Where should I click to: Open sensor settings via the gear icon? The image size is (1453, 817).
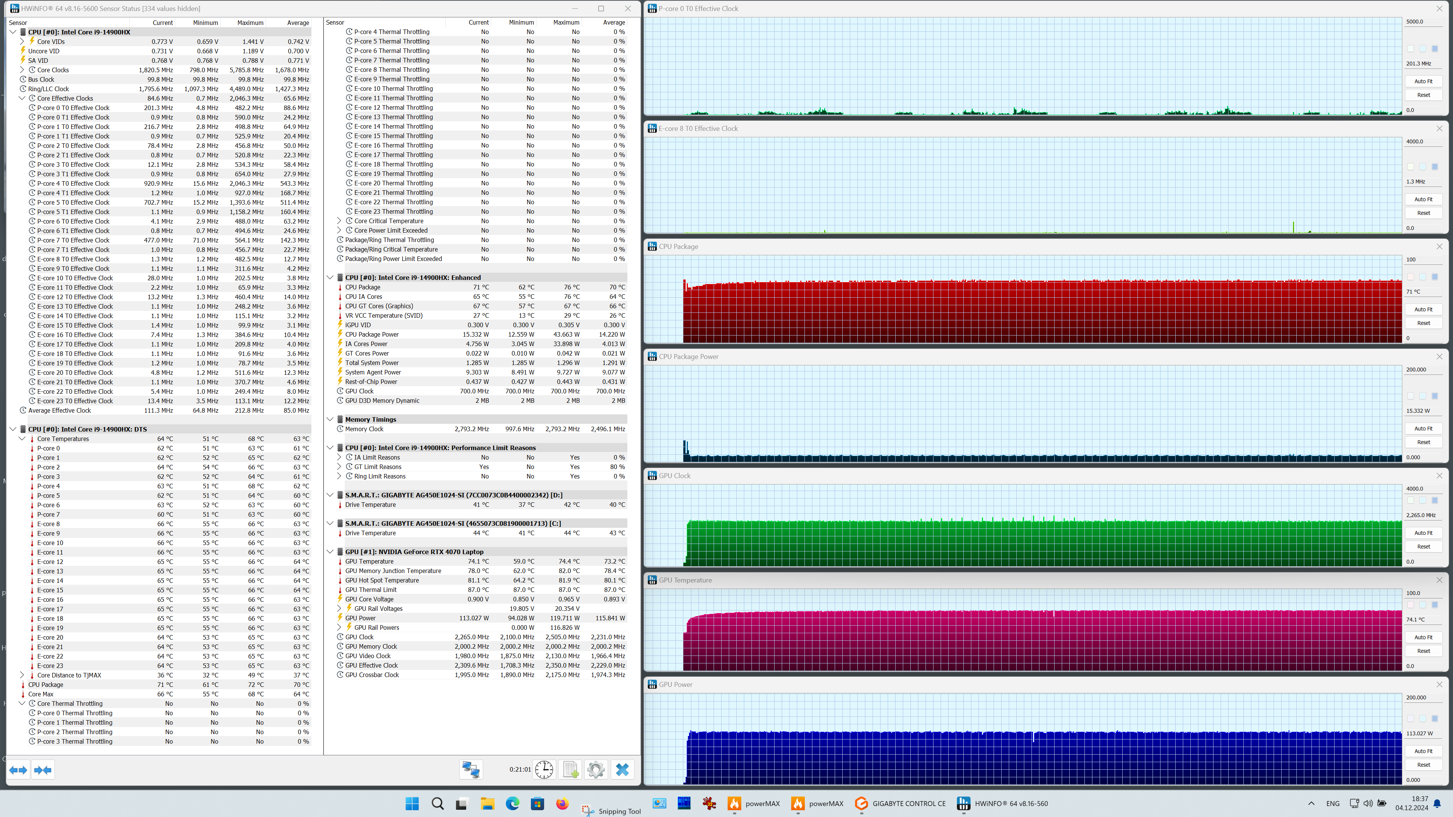click(596, 770)
